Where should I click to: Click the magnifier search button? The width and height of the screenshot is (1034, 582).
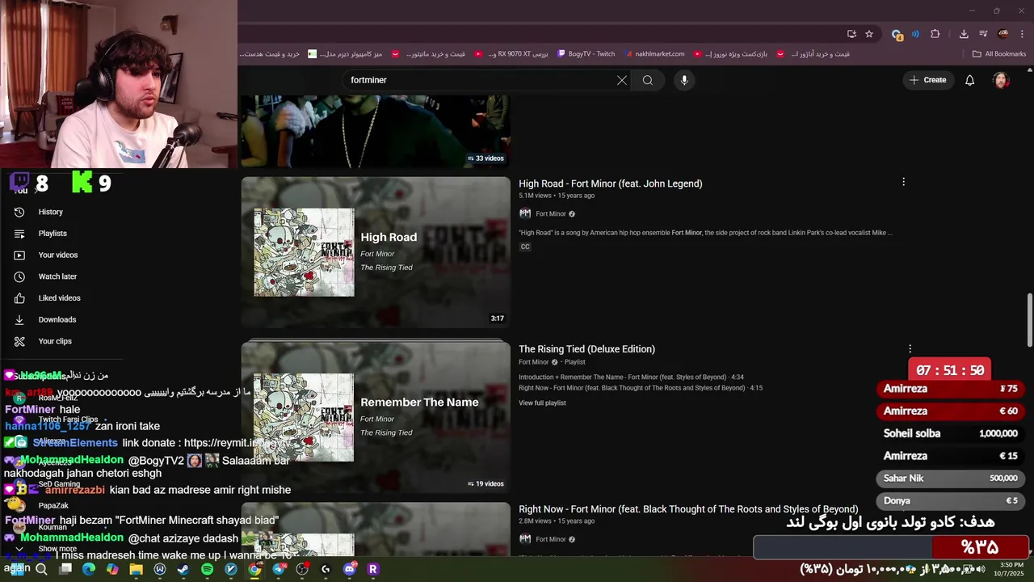tap(648, 80)
